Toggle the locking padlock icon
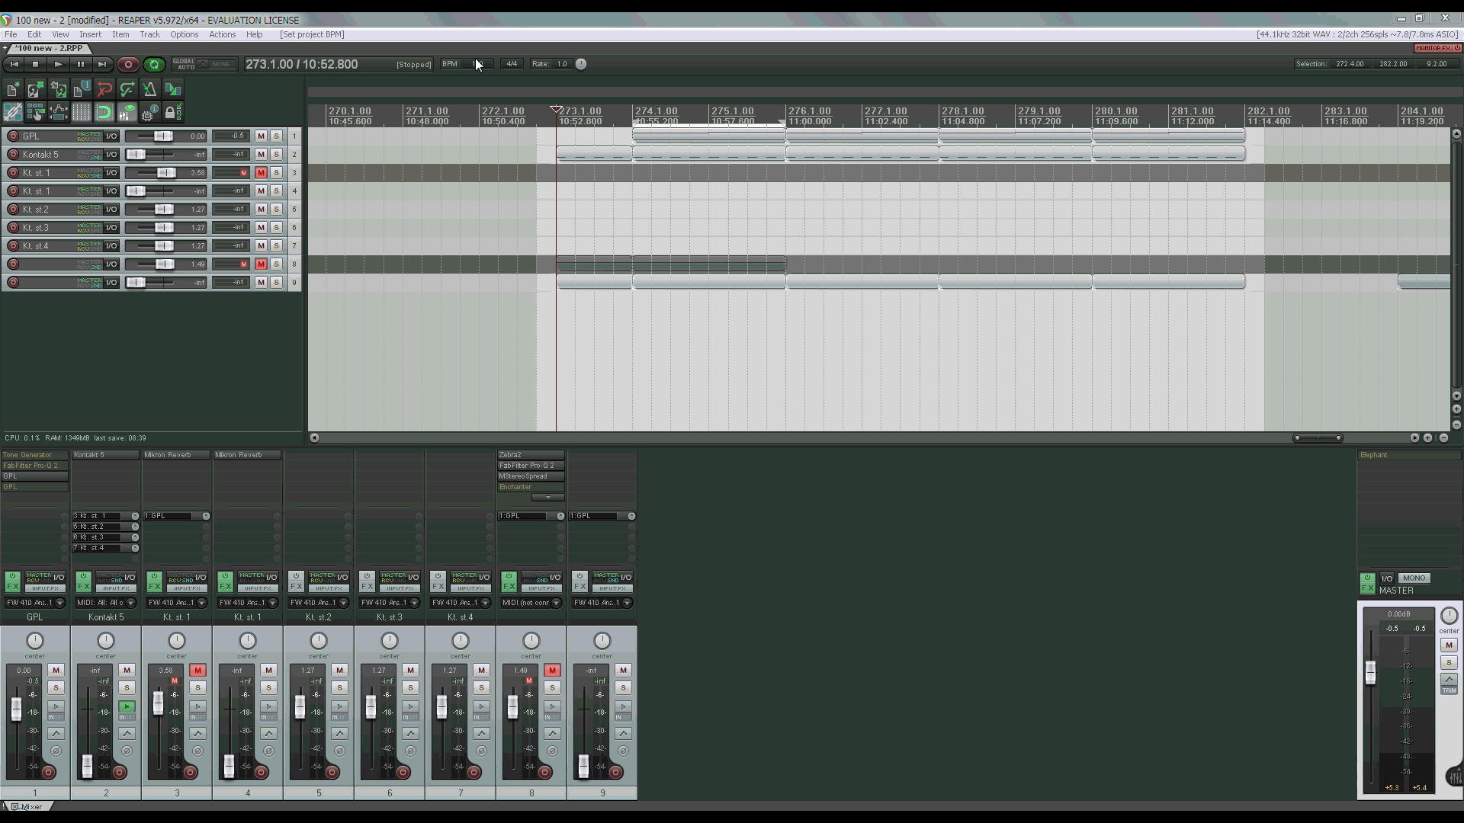Screen dimensions: 1464x823 172,113
